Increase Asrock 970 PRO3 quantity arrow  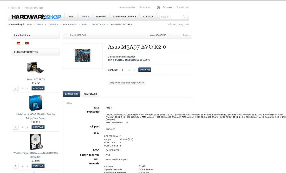coord(22,88)
